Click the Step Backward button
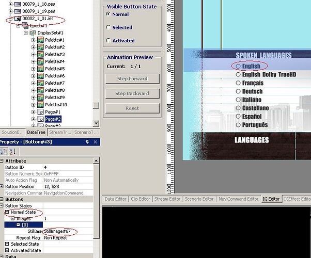This screenshot has height=258, width=311. click(x=132, y=93)
